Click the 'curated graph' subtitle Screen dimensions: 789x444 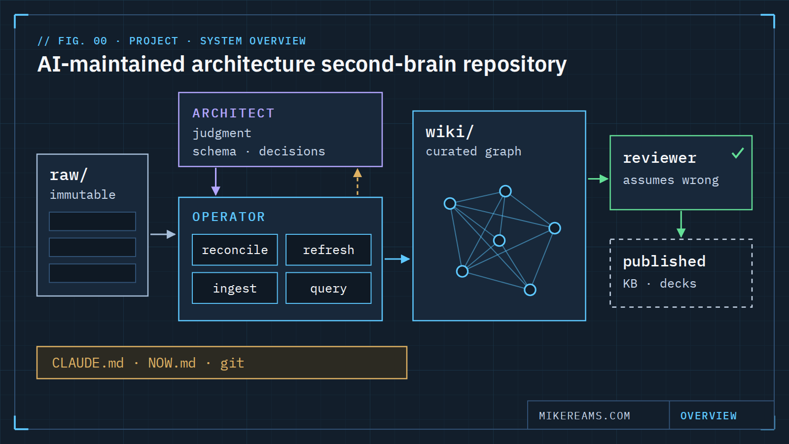tap(473, 151)
